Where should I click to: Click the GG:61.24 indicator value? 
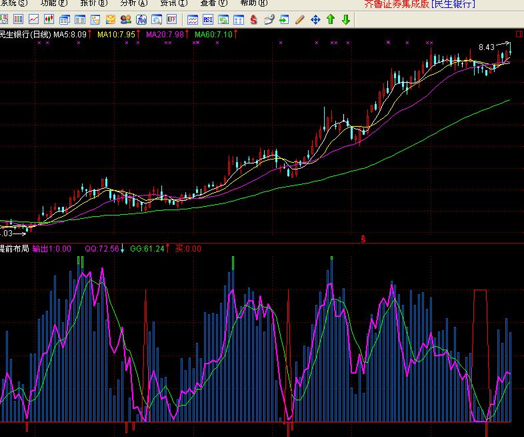coord(147,249)
